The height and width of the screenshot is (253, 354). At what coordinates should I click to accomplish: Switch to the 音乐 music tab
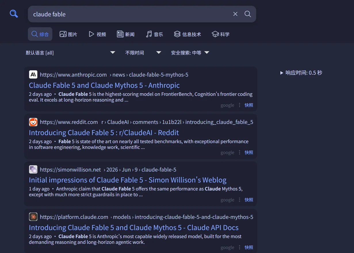(154, 34)
